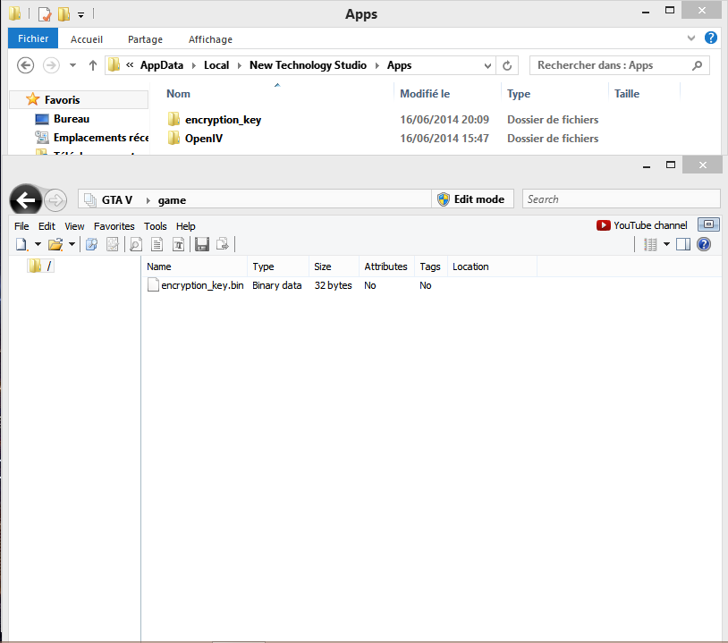728x643 pixels.
Task: Open the New file dropdown arrow in OpenIV
Action: pyautogui.click(x=38, y=244)
